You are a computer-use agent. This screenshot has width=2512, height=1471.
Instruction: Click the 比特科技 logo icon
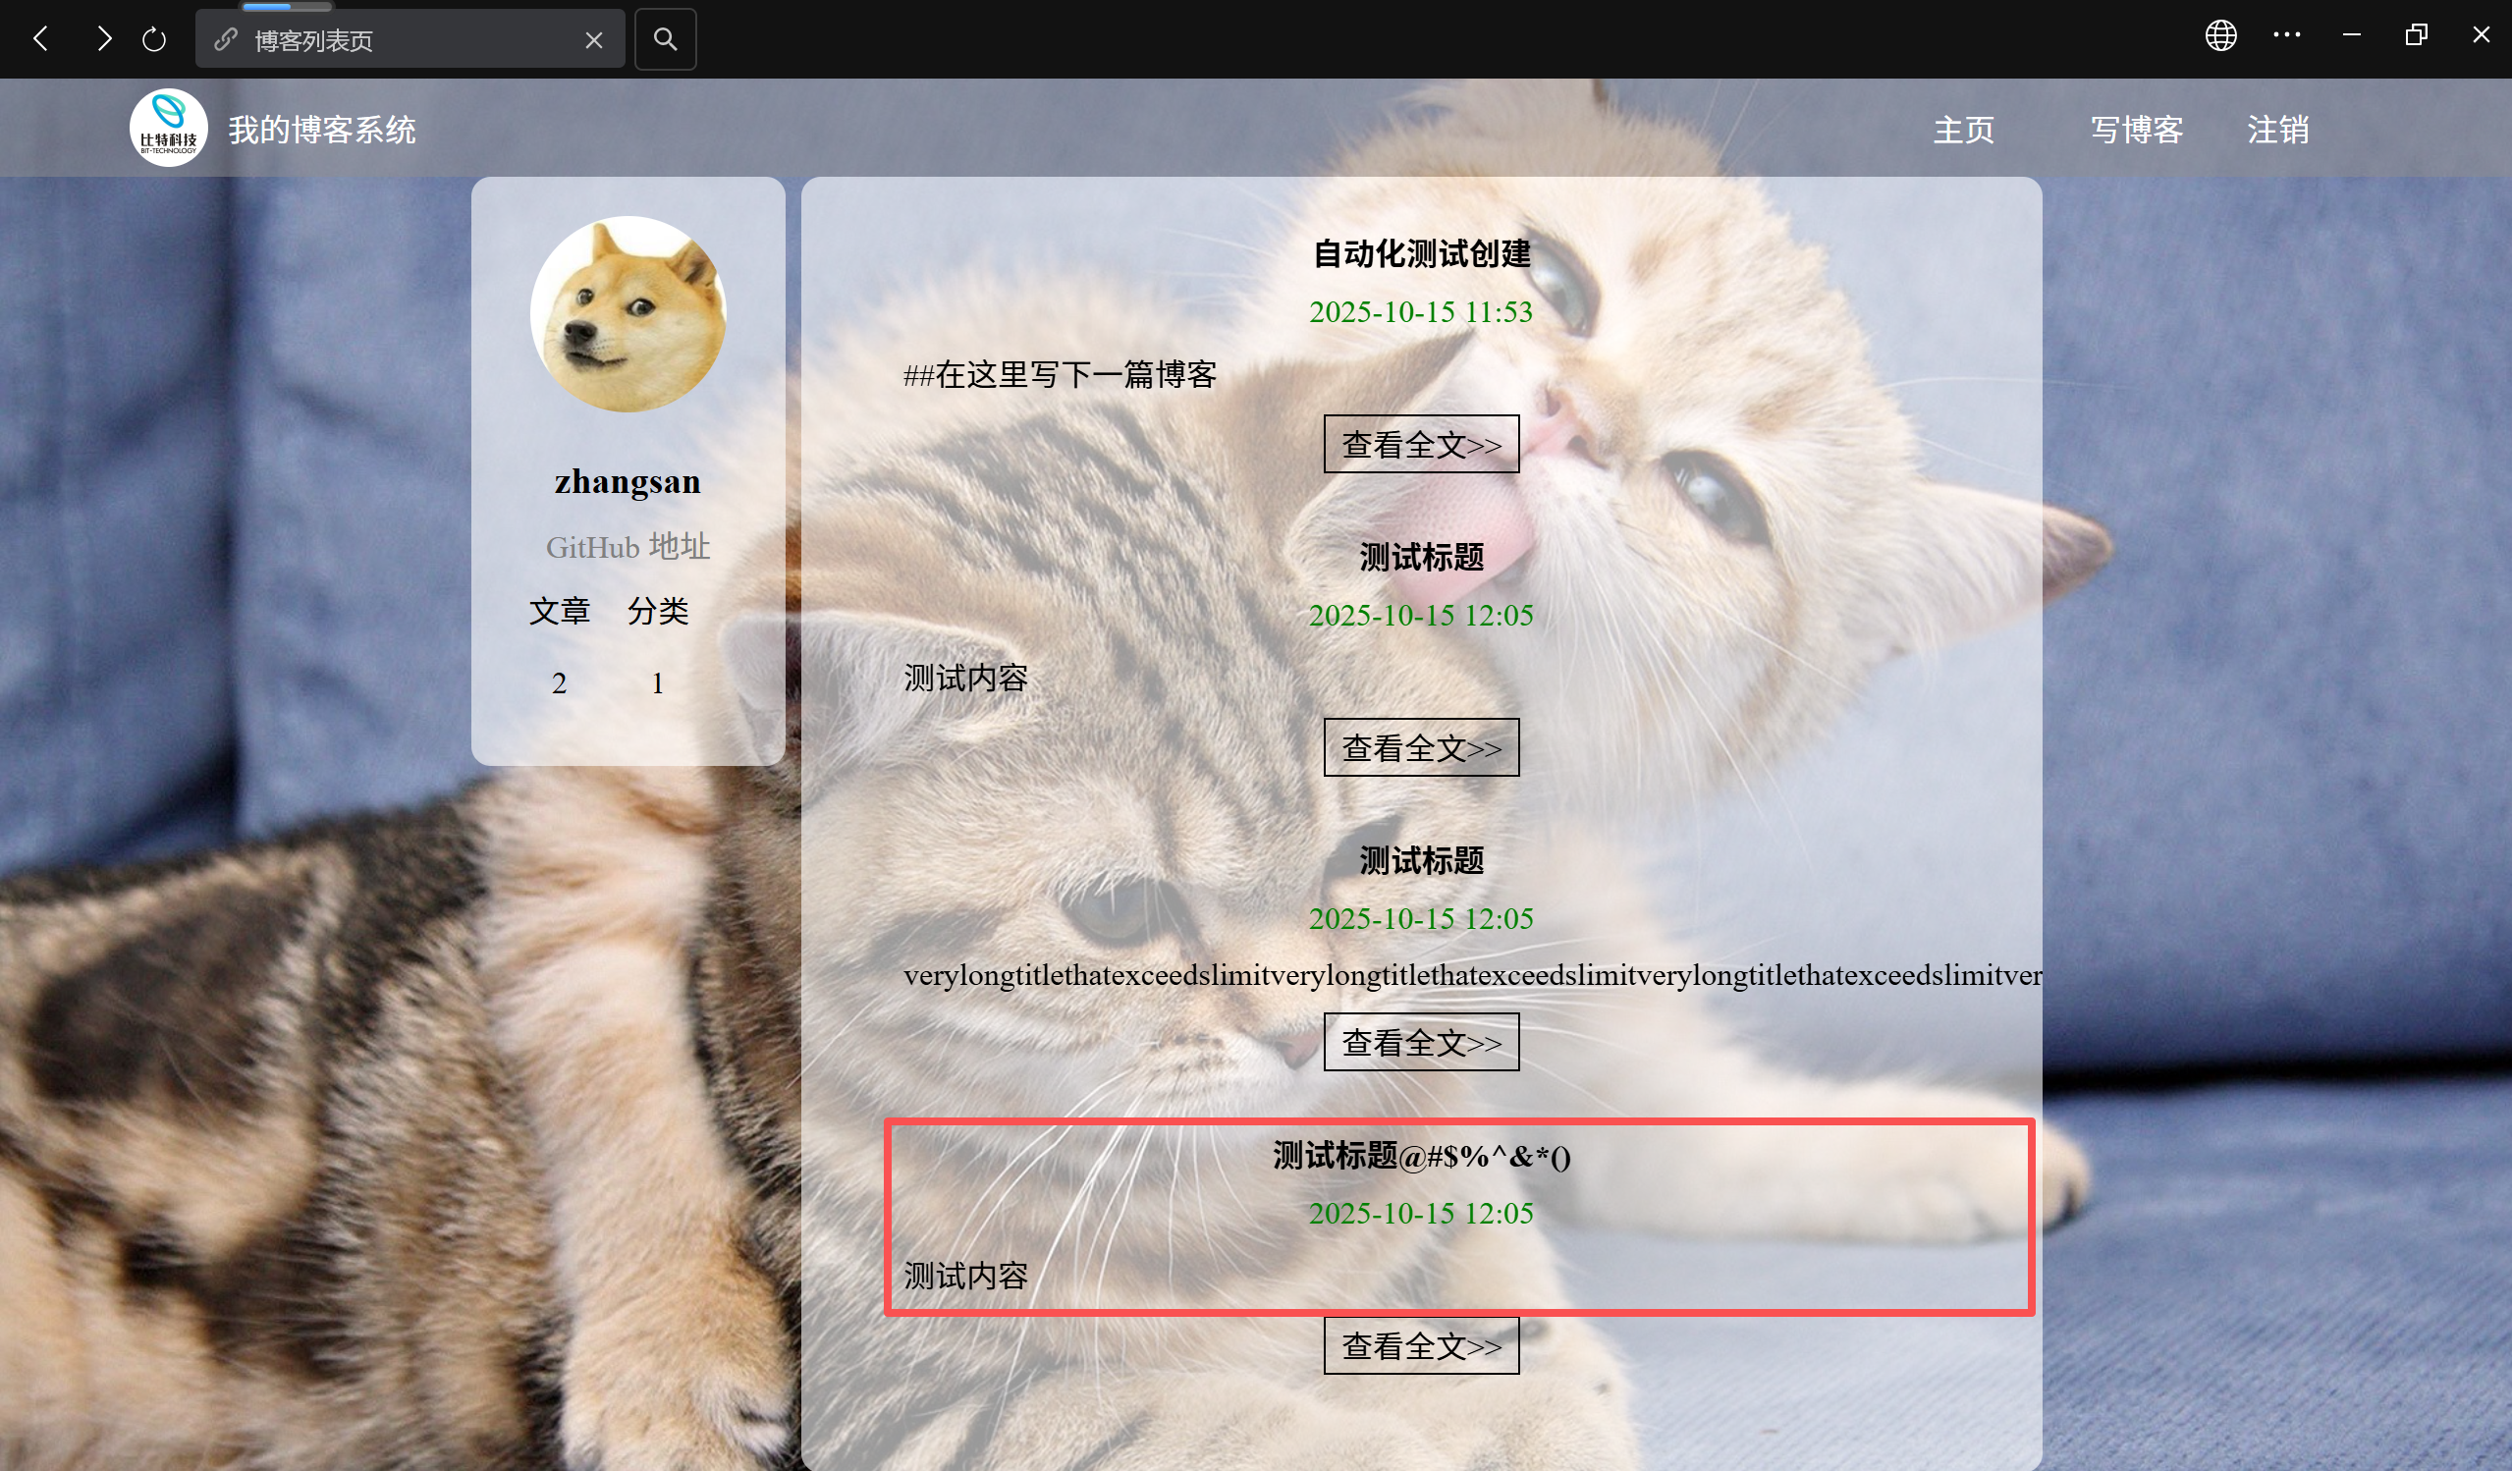pyautogui.click(x=169, y=128)
